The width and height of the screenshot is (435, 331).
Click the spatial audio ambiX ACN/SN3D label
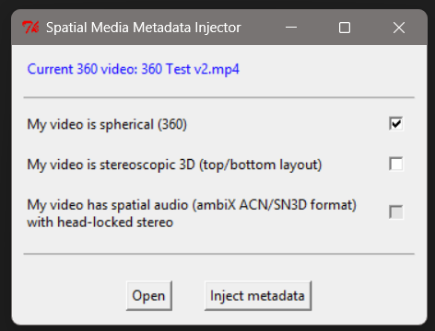coord(192,205)
